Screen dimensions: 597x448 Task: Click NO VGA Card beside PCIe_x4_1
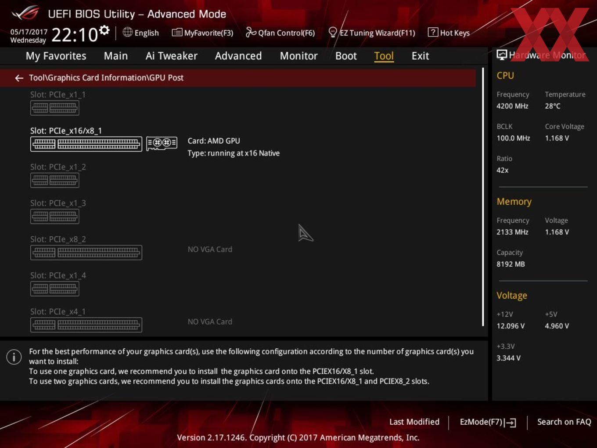210,322
